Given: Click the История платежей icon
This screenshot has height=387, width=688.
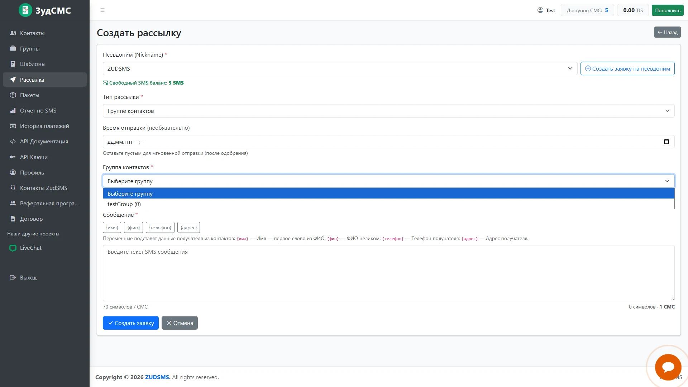Looking at the screenshot, I should click(13, 126).
